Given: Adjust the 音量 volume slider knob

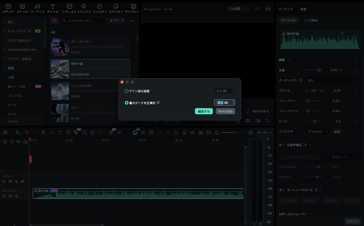Looking at the screenshot, I should (319, 70).
